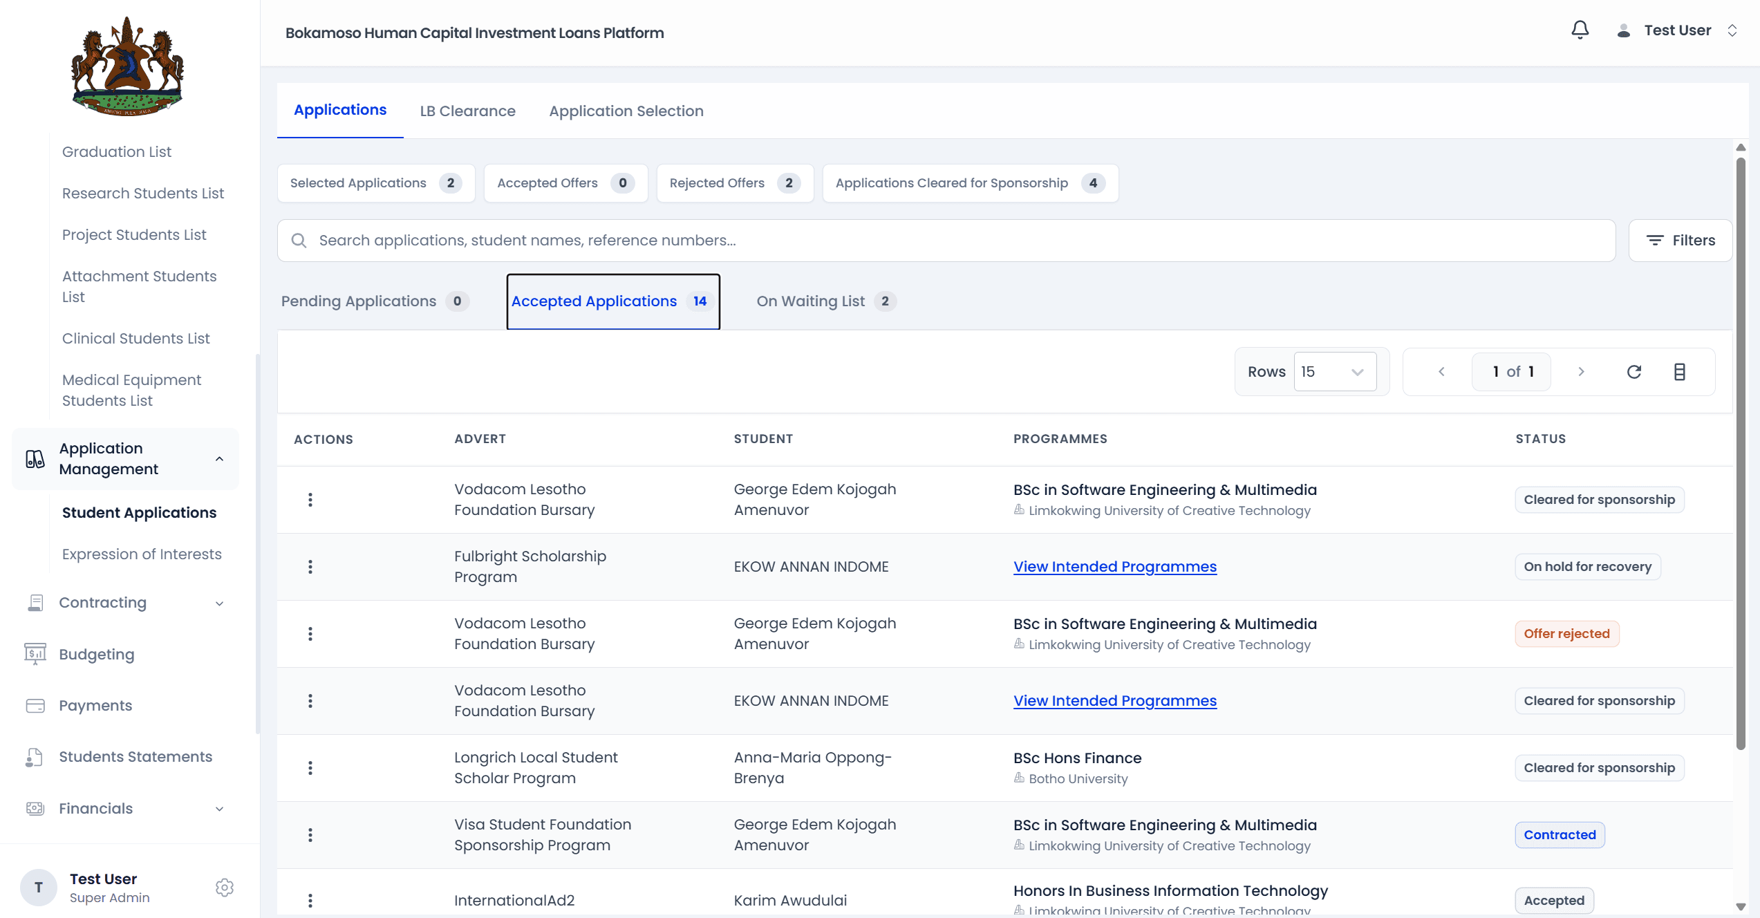Click the Accepted Offers counter card
1760x918 pixels.
565,183
